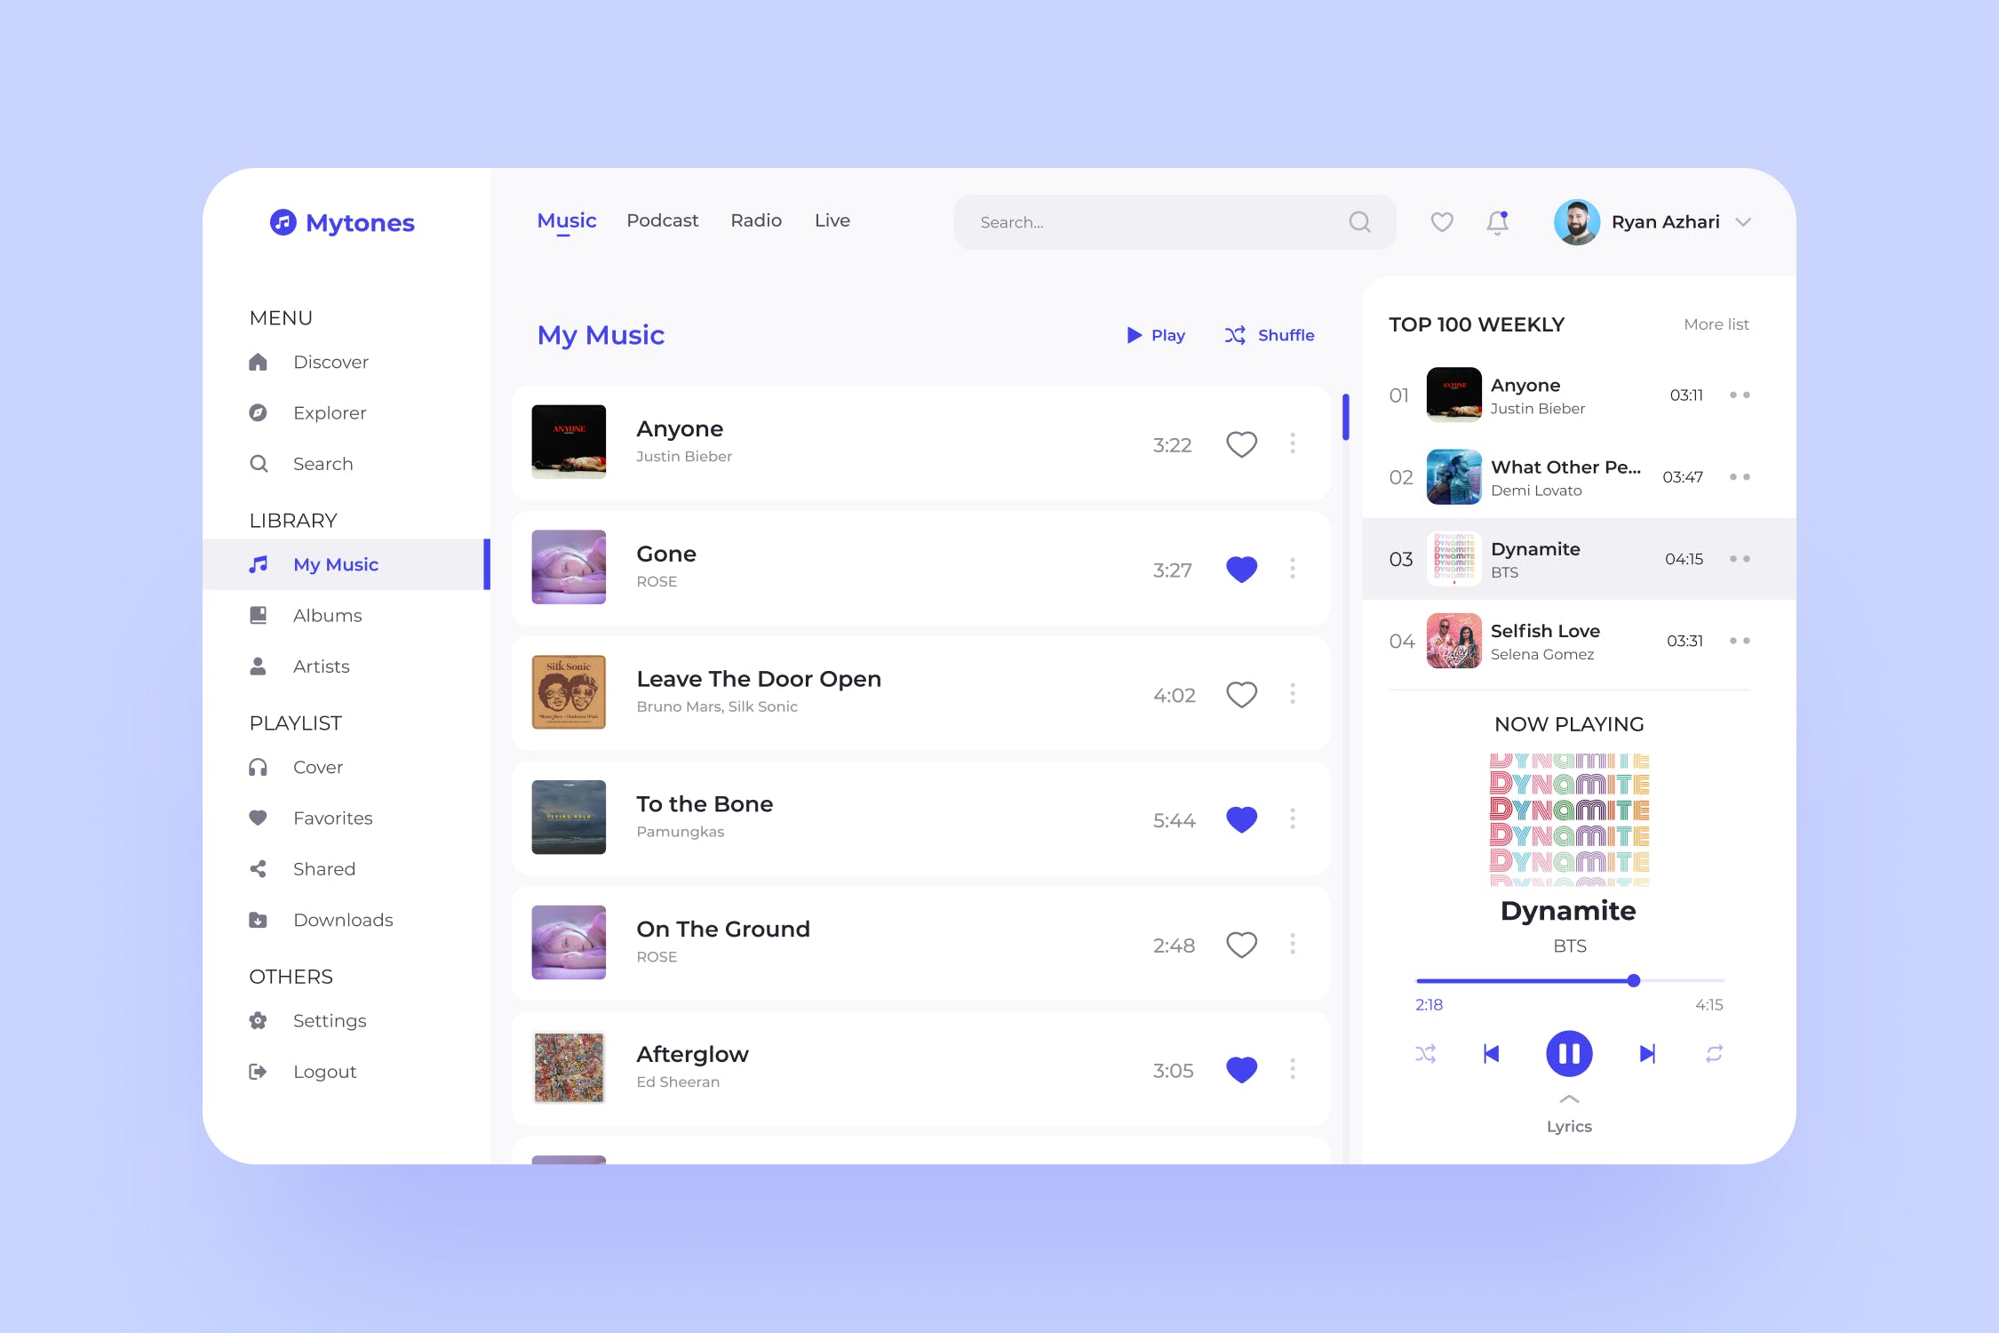1999x1333 pixels.
Task: Toggle favorite heart on On The Ground
Action: pos(1240,945)
